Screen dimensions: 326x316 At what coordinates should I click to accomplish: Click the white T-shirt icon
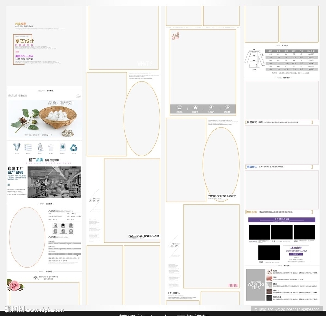[51, 147]
